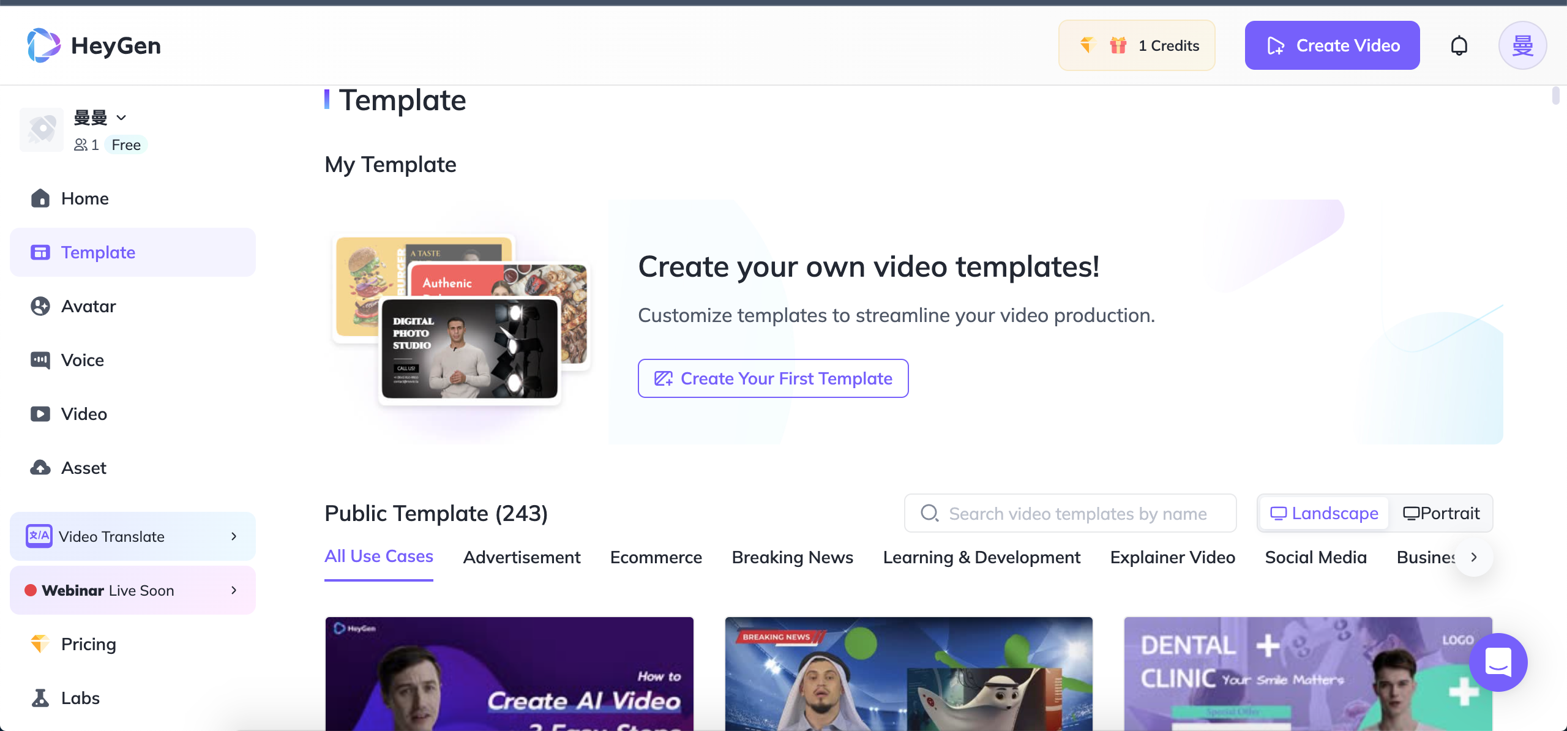The width and height of the screenshot is (1567, 731).
Task: Click the Labs flask icon
Action: tap(40, 698)
